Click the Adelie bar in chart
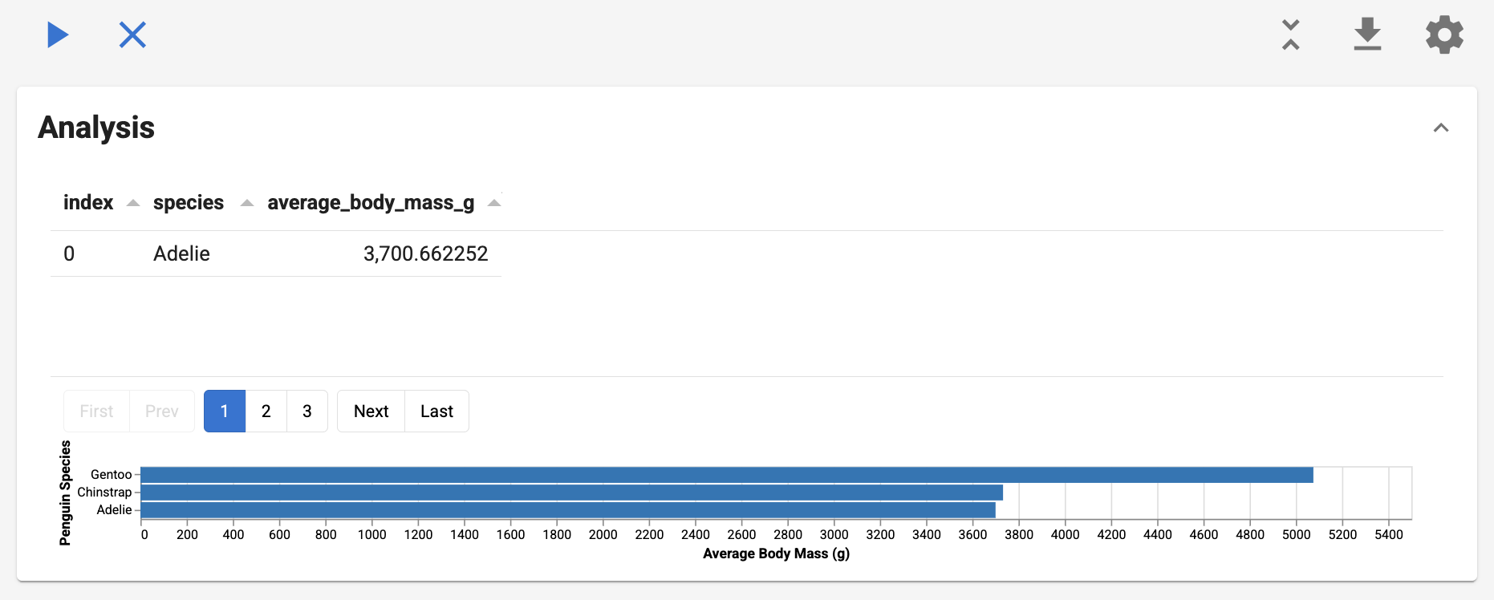1494x600 pixels. [x=568, y=510]
